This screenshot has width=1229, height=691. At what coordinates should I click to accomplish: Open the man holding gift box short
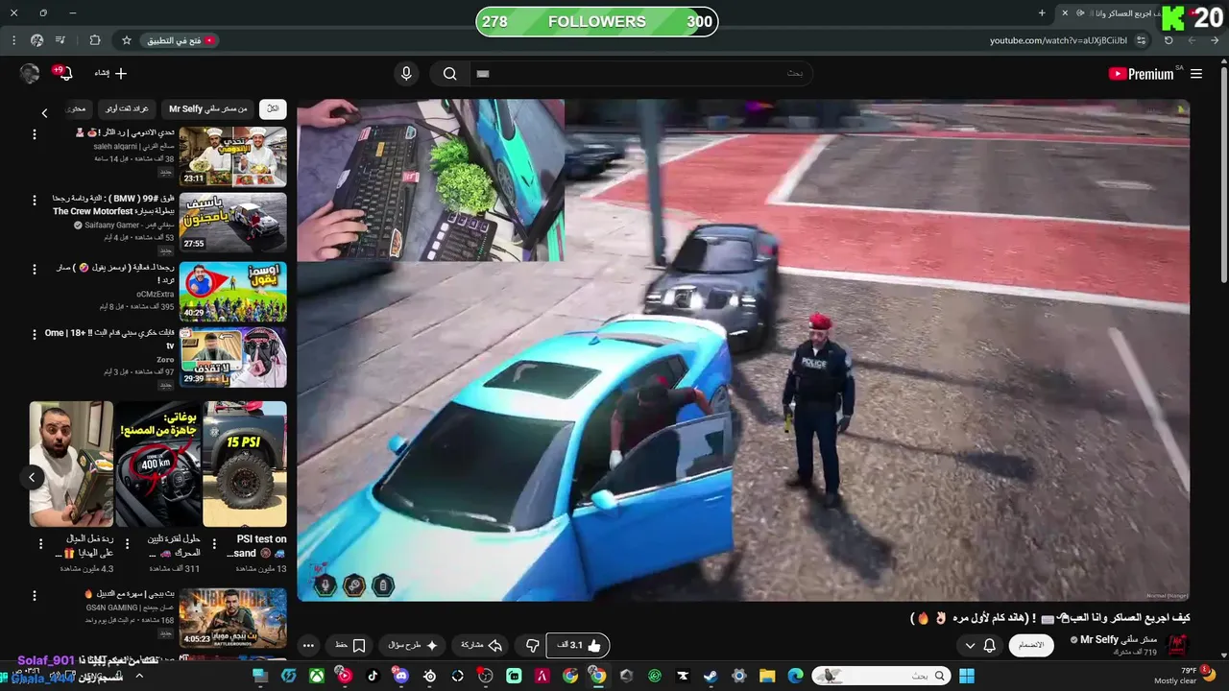coord(71,464)
